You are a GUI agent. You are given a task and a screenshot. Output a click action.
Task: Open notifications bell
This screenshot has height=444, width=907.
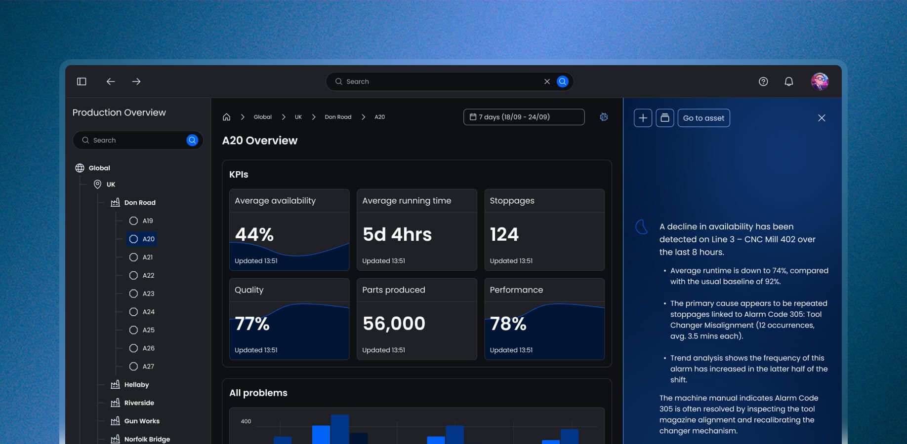pos(789,81)
